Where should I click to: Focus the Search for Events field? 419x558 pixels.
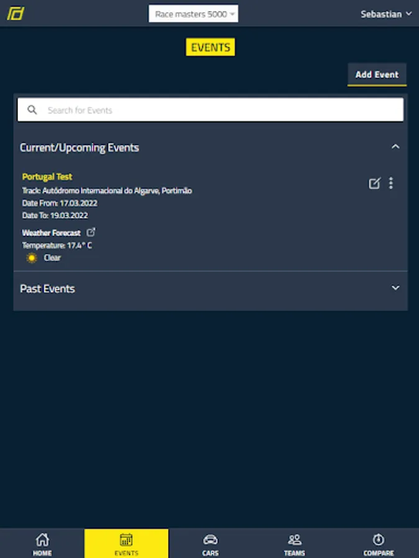(x=210, y=110)
